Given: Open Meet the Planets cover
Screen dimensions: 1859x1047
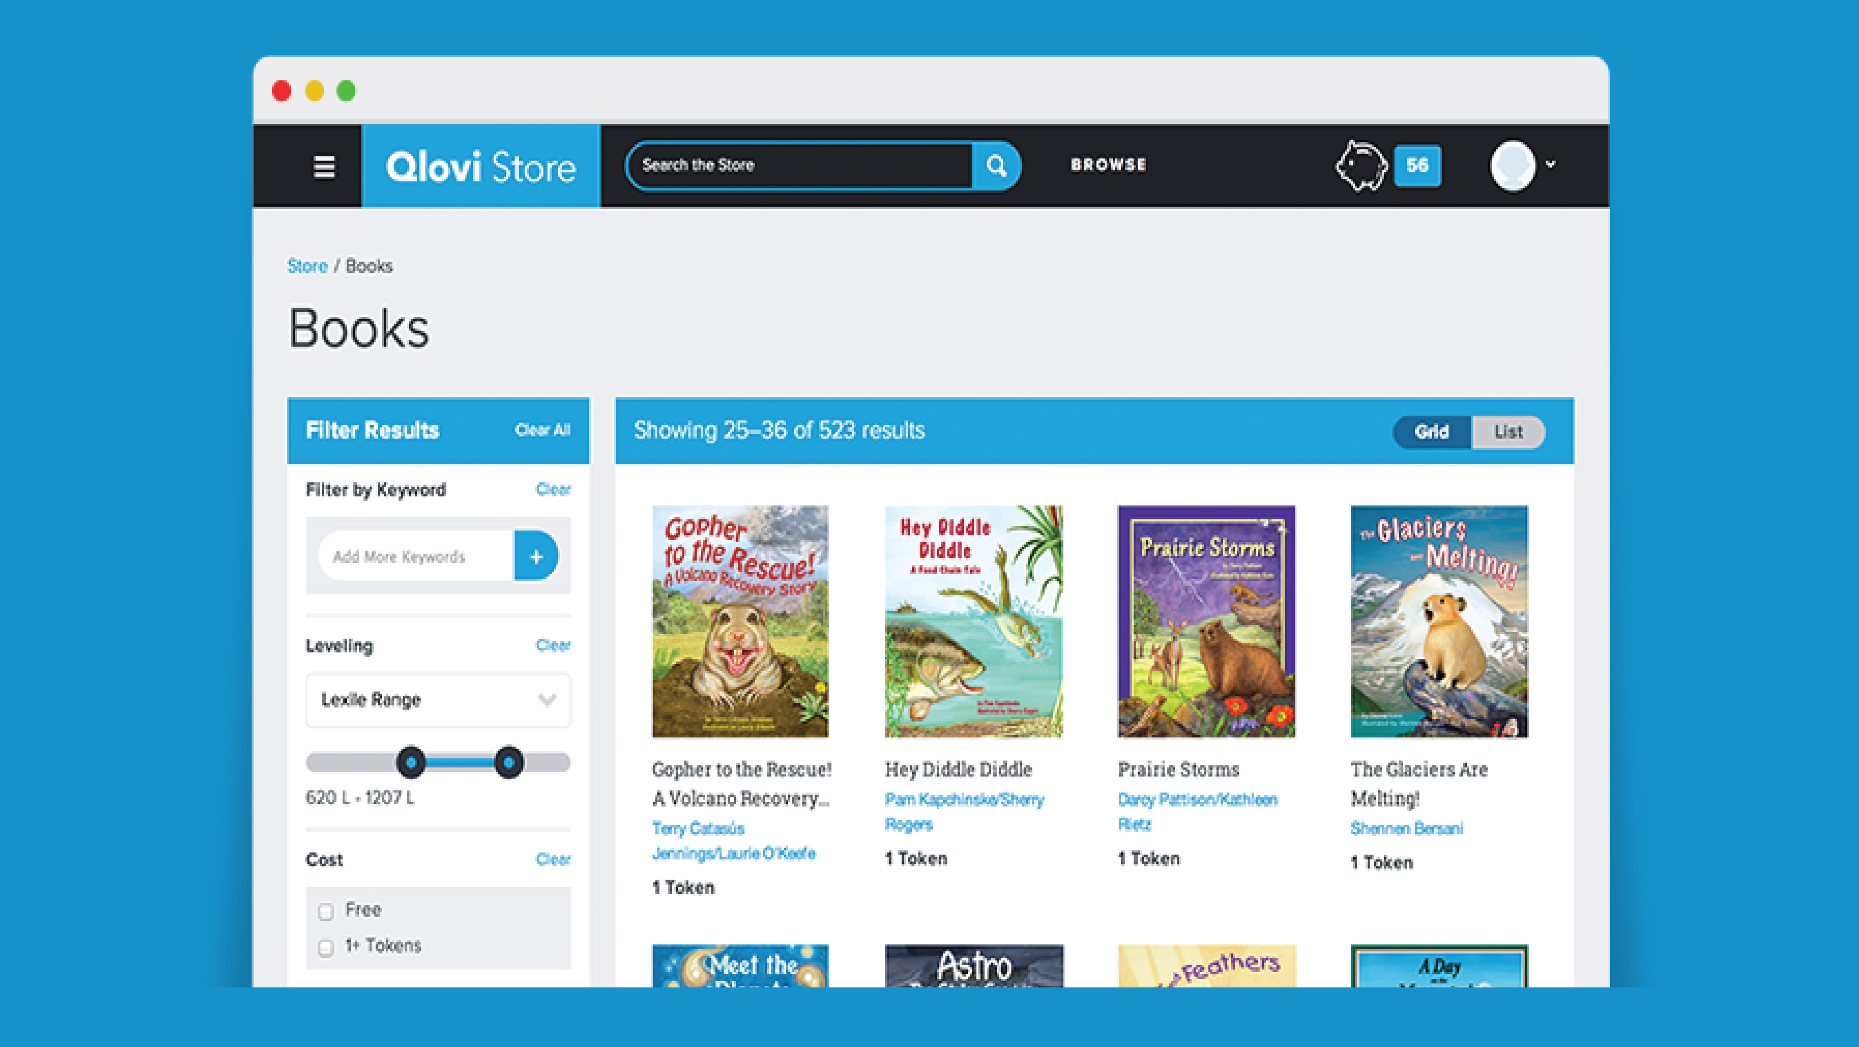Looking at the screenshot, I should pyautogui.click(x=741, y=966).
